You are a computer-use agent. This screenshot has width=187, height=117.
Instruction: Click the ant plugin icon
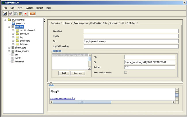(x=13, y=55)
